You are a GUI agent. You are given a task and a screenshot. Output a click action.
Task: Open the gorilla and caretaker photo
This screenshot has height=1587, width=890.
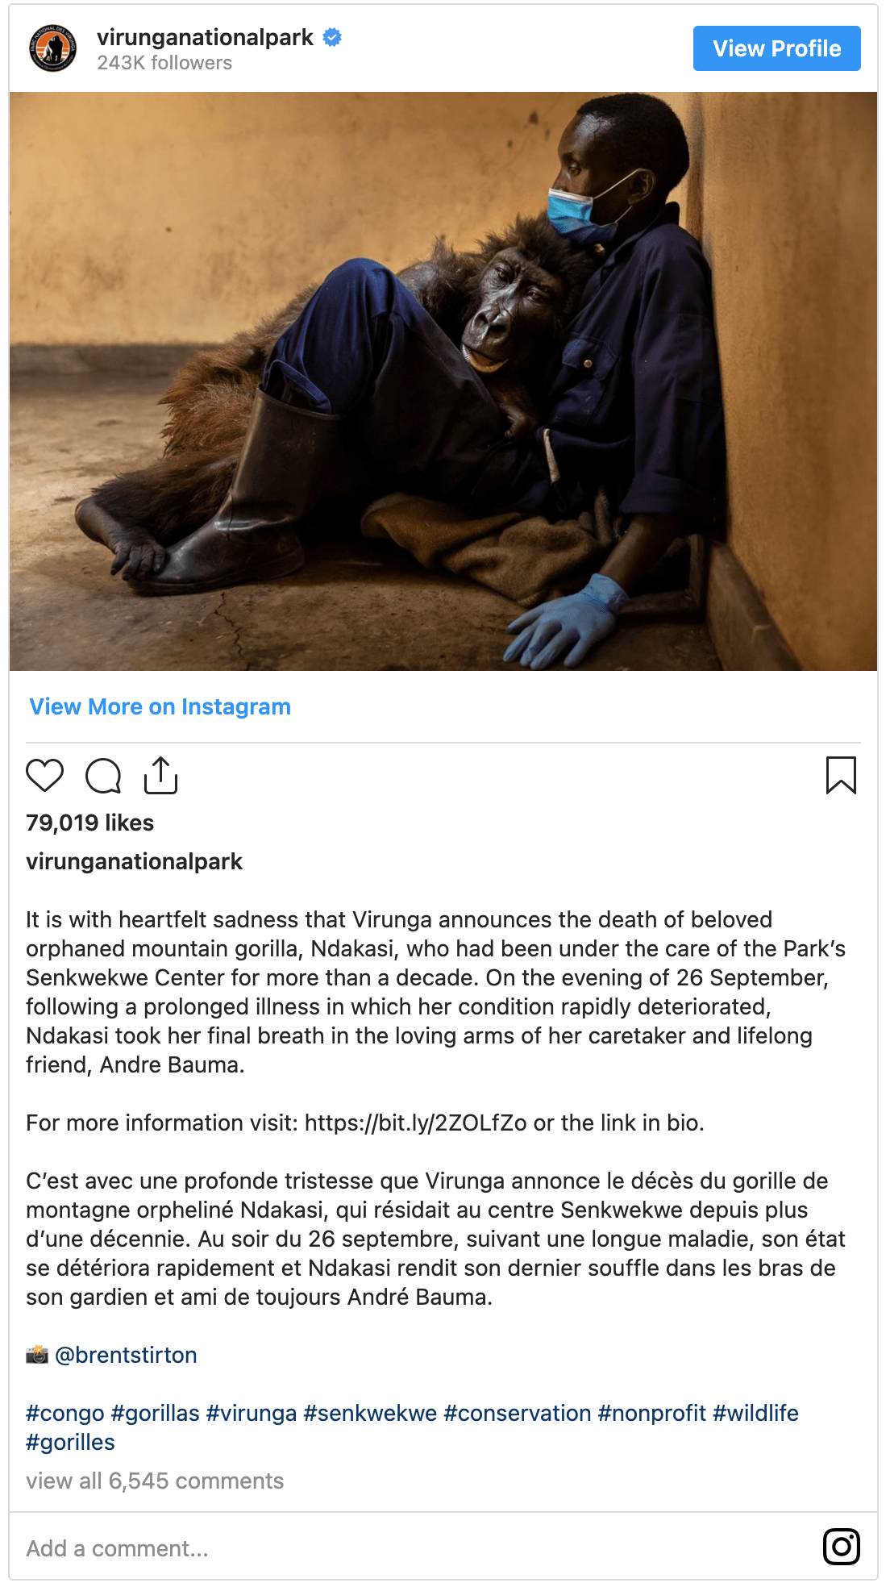tap(443, 381)
